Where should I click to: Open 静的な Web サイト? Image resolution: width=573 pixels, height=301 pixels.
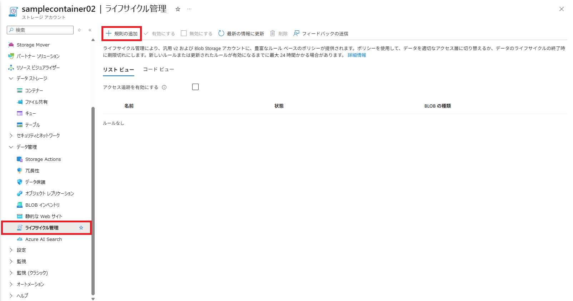[44, 216]
